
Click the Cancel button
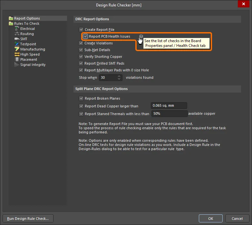(x=237, y=219)
